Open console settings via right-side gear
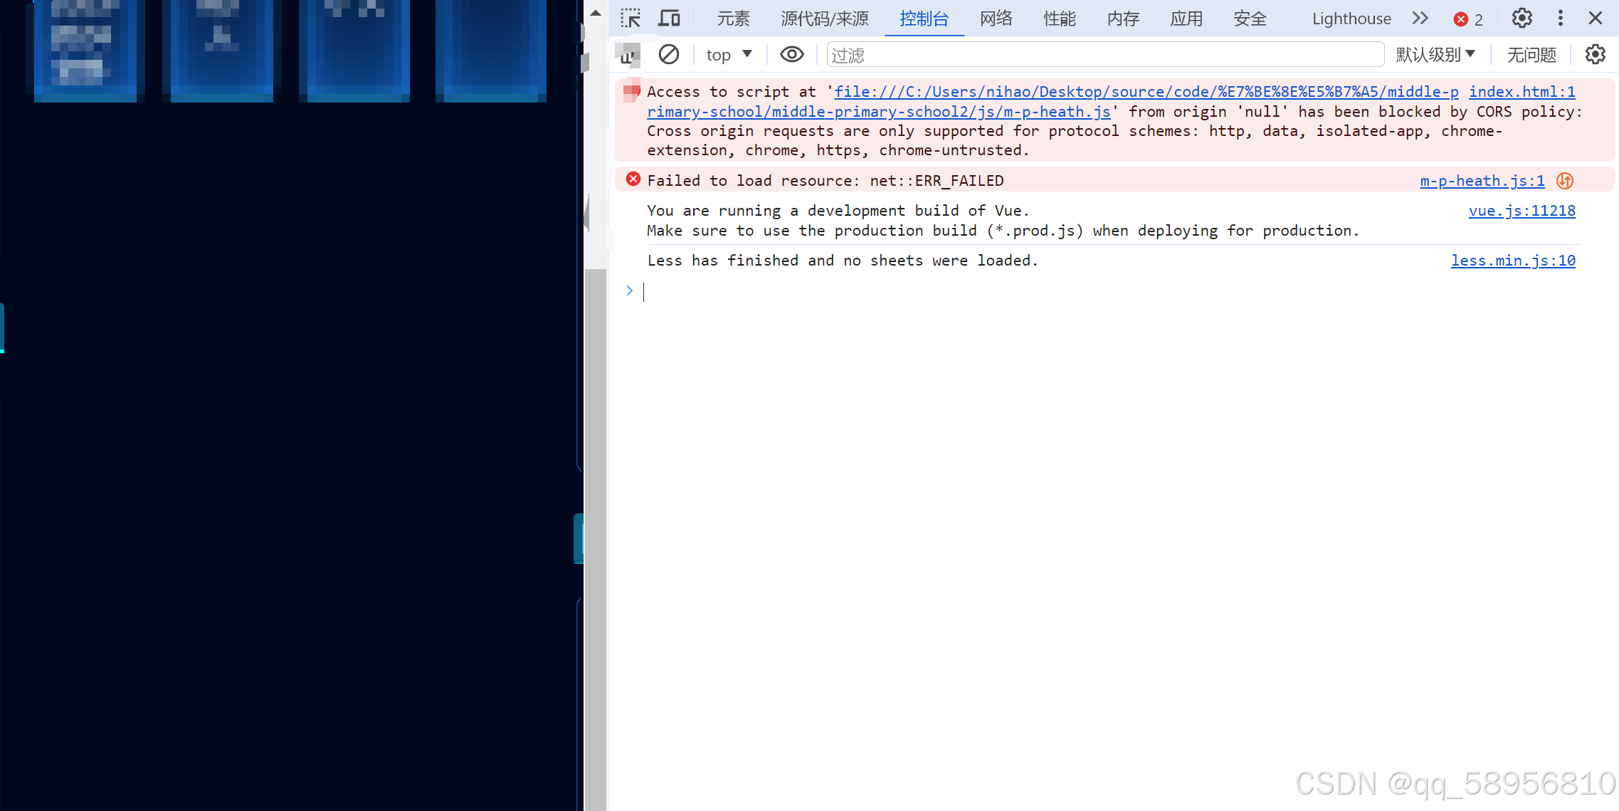Viewport: 1619px width, 811px height. [1595, 54]
